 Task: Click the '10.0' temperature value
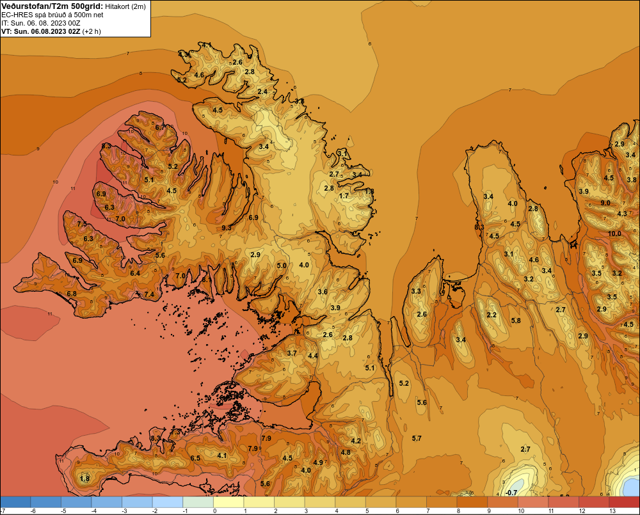pos(614,234)
